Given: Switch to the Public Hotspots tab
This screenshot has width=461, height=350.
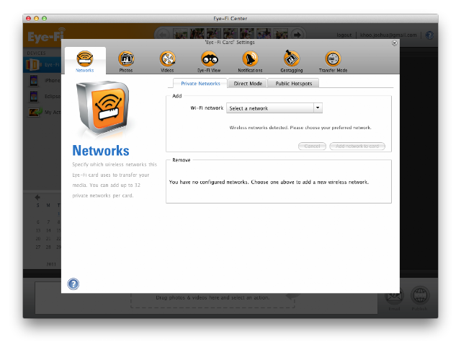Looking at the screenshot, I should [293, 84].
